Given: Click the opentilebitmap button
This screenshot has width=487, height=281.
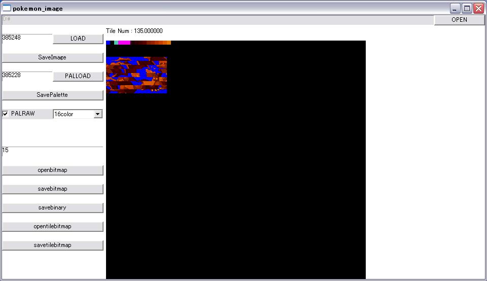Looking at the screenshot, I should click(x=52, y=226).
